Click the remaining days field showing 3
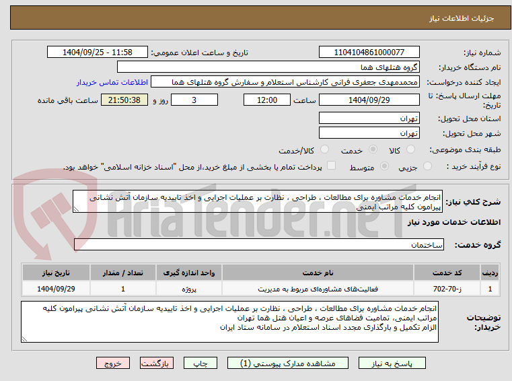Viewport: 512px width, 381px height. click(194, 100)
